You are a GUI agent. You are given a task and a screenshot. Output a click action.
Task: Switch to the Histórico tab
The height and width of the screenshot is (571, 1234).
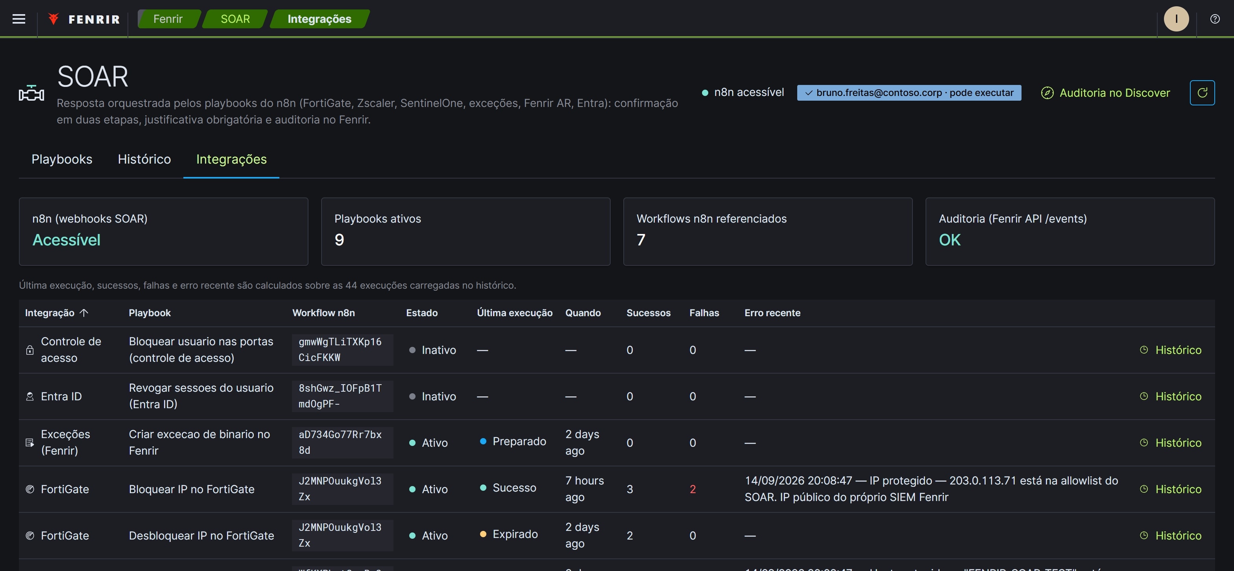click(x=144, y=159)
